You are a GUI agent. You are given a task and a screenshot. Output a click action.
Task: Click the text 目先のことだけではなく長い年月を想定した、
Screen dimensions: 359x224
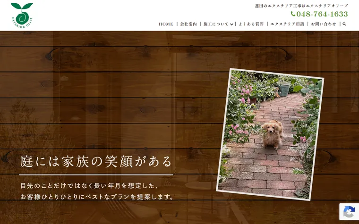click(89, 186)
